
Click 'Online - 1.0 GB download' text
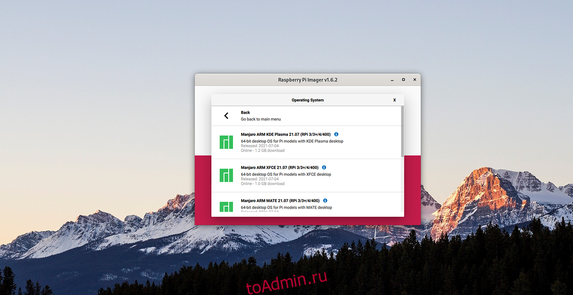[x=263, y=183]
